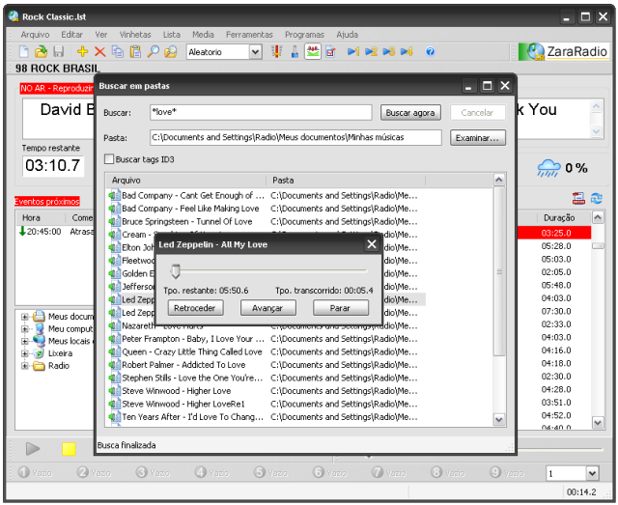Click the magnifier search icon
Image resolution: width=618 pixels, height=505 pixels.
pyautogui.click(x=153, y=51)
